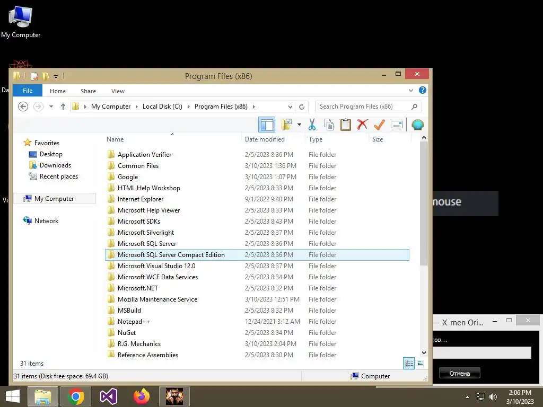Image resolution: width=543 pixels, height=407 pixels.
Task: Click the Отмена button in installer
Action: (460, 373)
